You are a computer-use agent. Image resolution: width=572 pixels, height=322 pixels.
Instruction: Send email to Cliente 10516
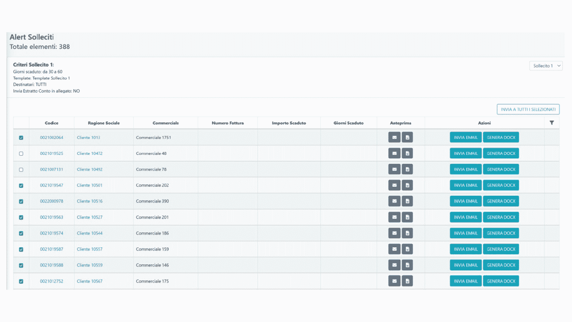tap(466, 201)
